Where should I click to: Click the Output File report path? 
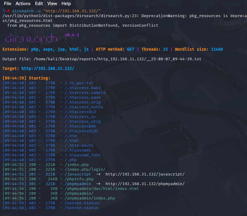[118, 59]
